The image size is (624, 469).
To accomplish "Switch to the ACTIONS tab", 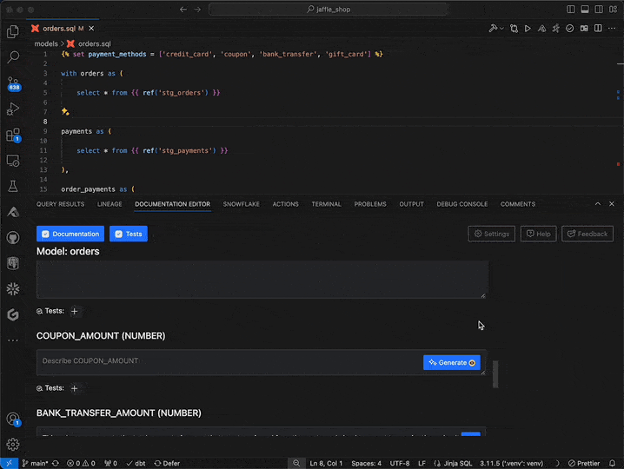I will tap(285, 204).
